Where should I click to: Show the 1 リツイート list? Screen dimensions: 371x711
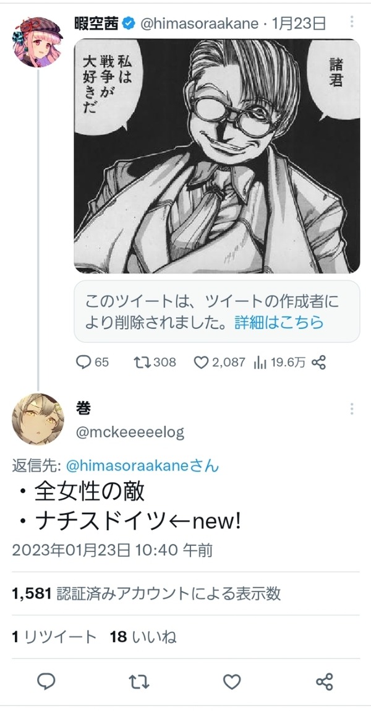54,637
